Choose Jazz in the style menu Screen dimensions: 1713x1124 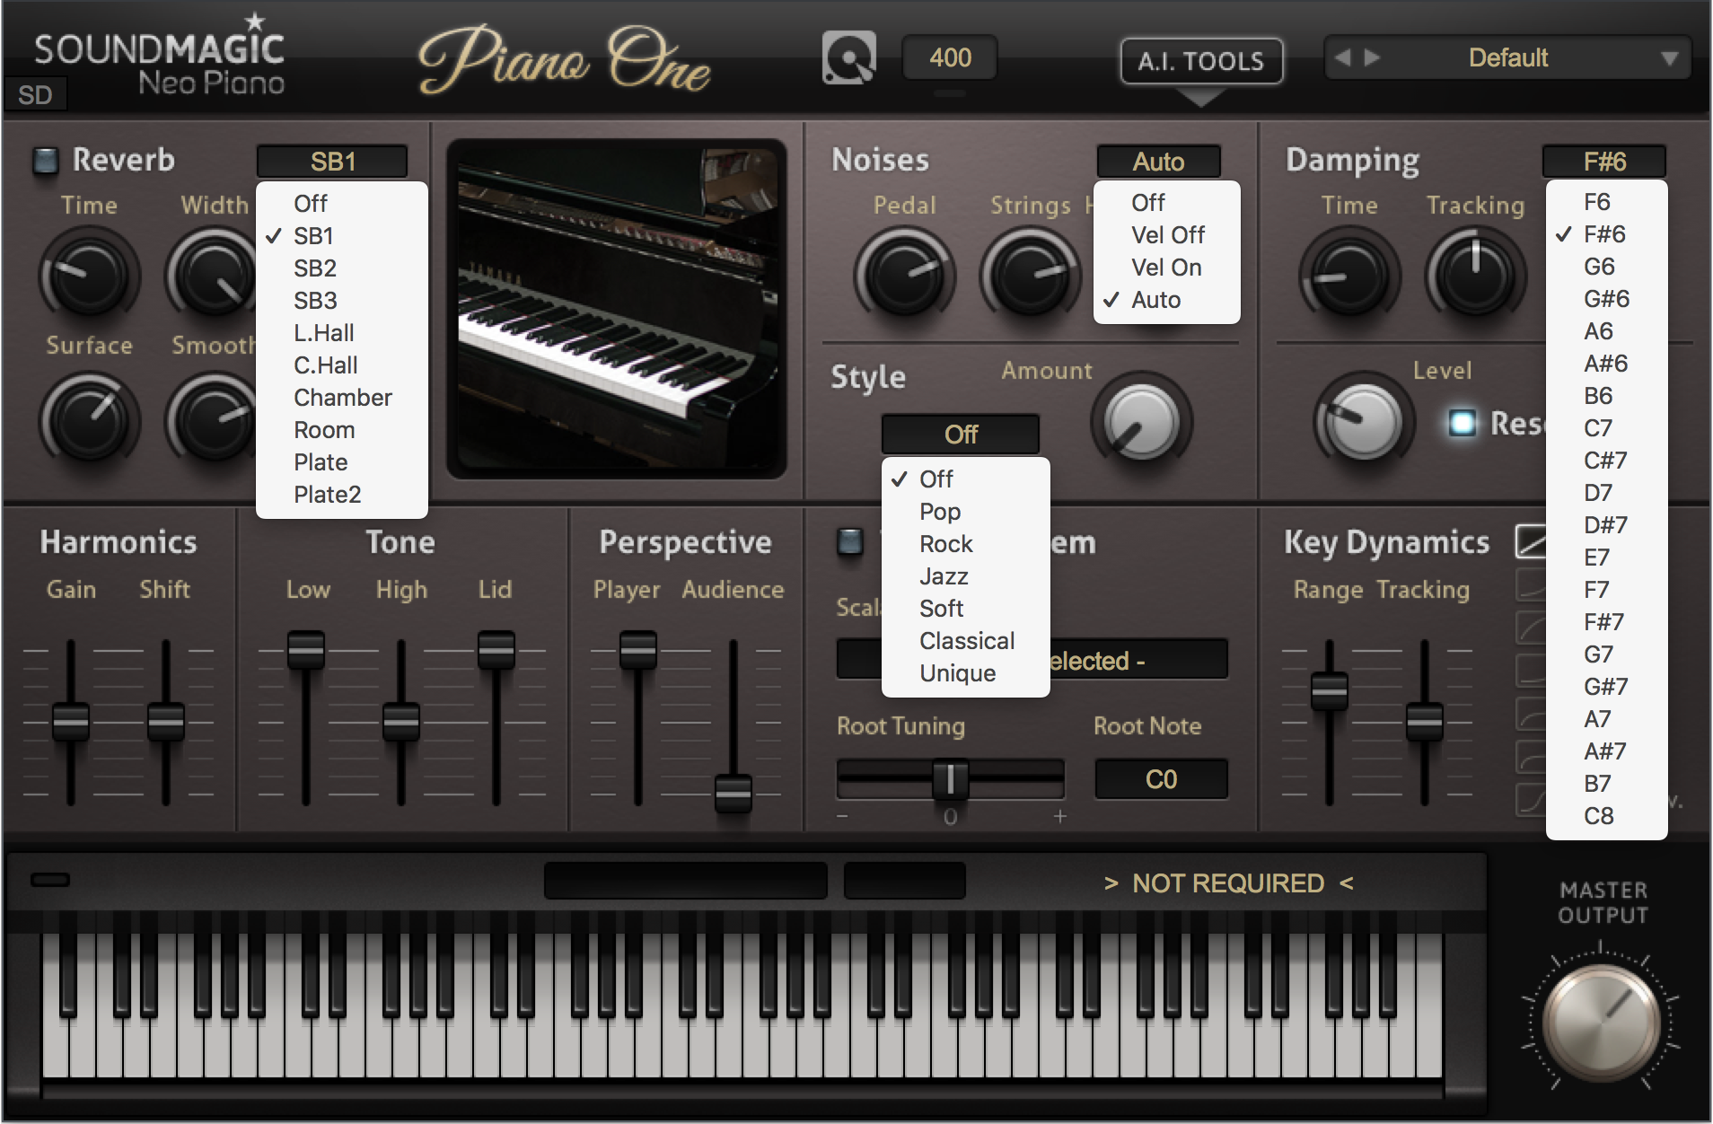[x=966, y=576]
